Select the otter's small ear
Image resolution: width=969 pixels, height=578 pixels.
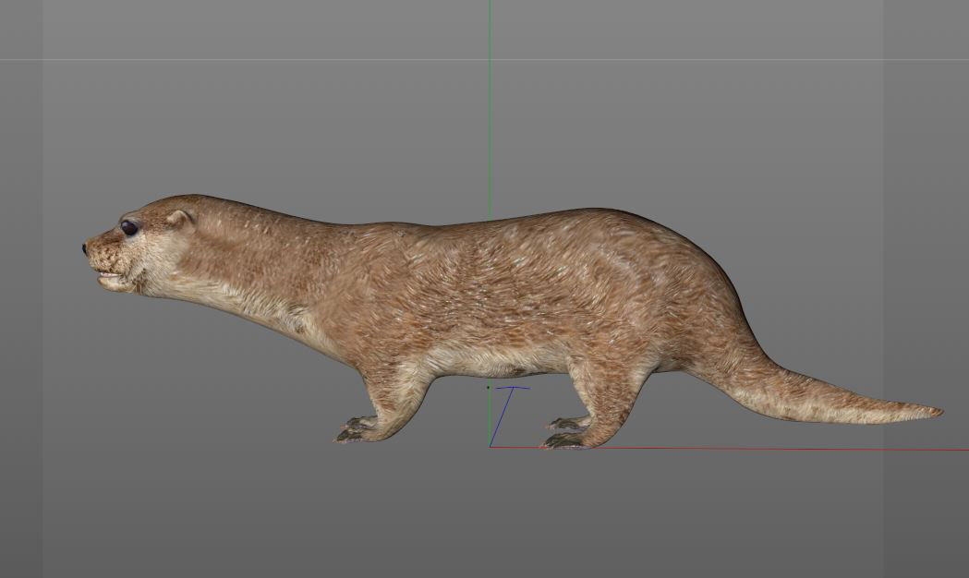click(x=179, y=219)
